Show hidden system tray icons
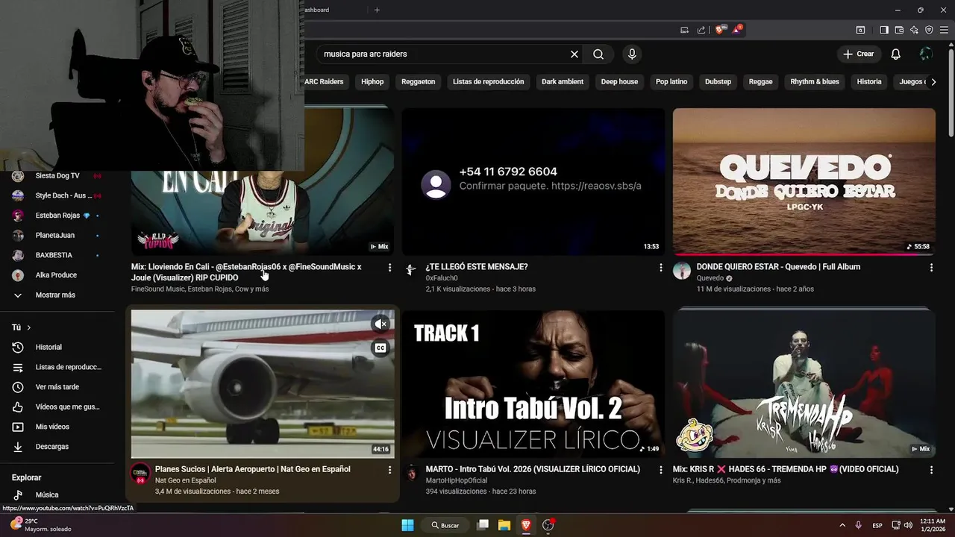The height and width of the screenshot is (537, 955). (842, 525)
